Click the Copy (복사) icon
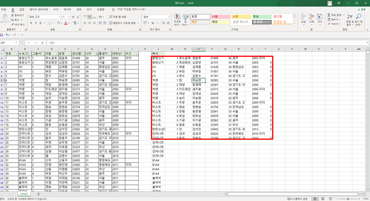Image resolution: width=370 pixels, height=201 pixels. pyautogui.click(x=12, y=20)
